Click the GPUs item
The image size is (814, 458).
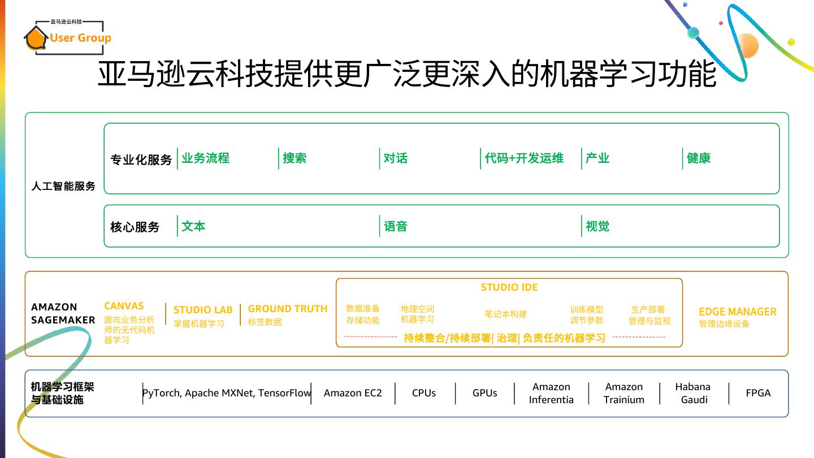click(485, 393)
